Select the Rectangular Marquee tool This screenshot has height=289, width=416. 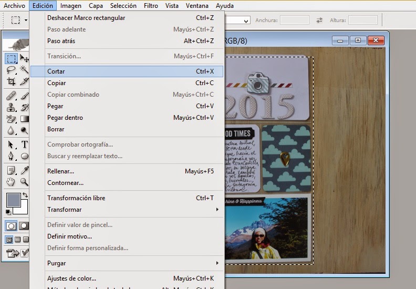point(11,59)
